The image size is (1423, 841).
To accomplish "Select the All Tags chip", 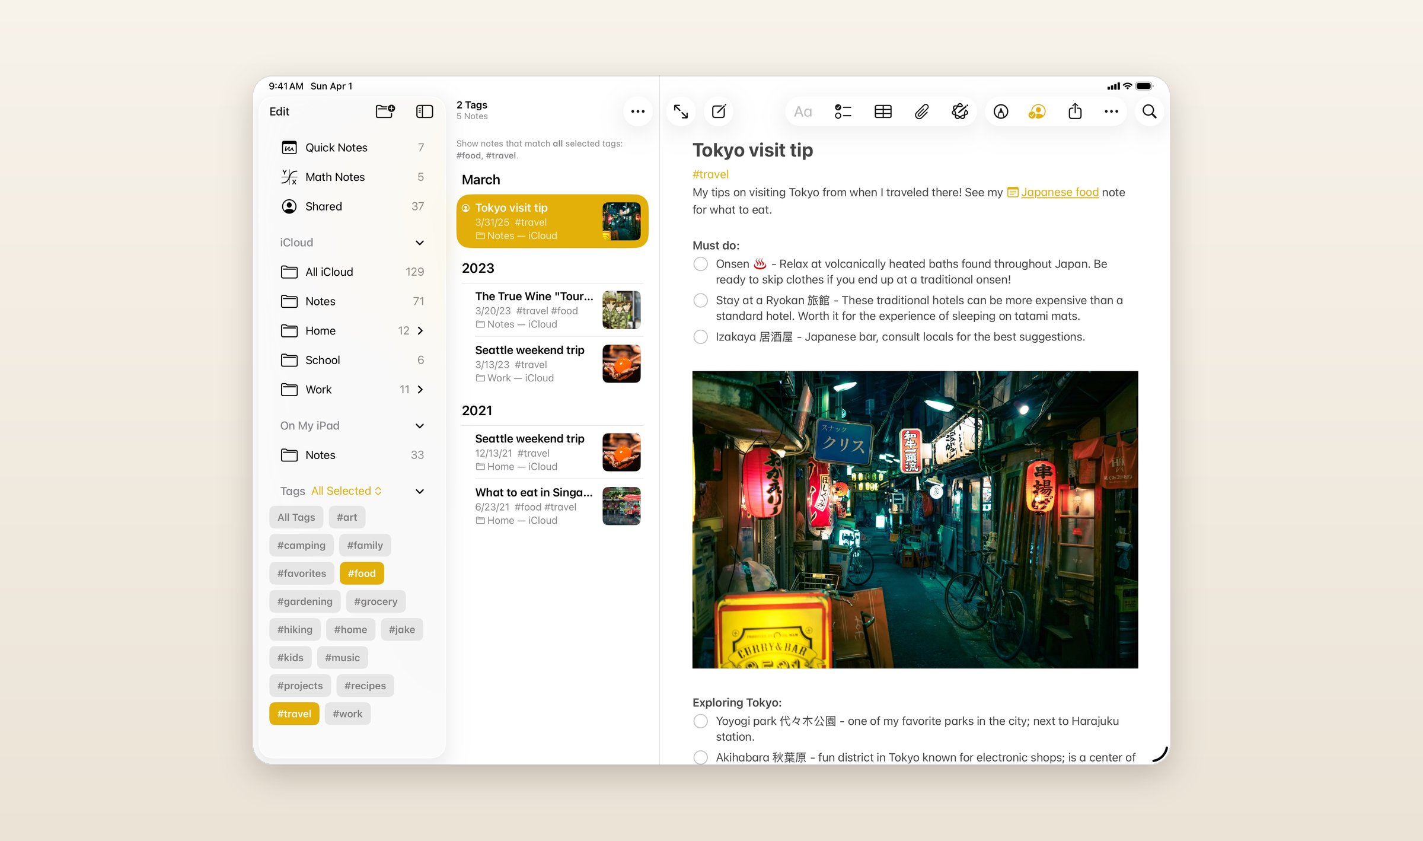I will tap(296, 517).
